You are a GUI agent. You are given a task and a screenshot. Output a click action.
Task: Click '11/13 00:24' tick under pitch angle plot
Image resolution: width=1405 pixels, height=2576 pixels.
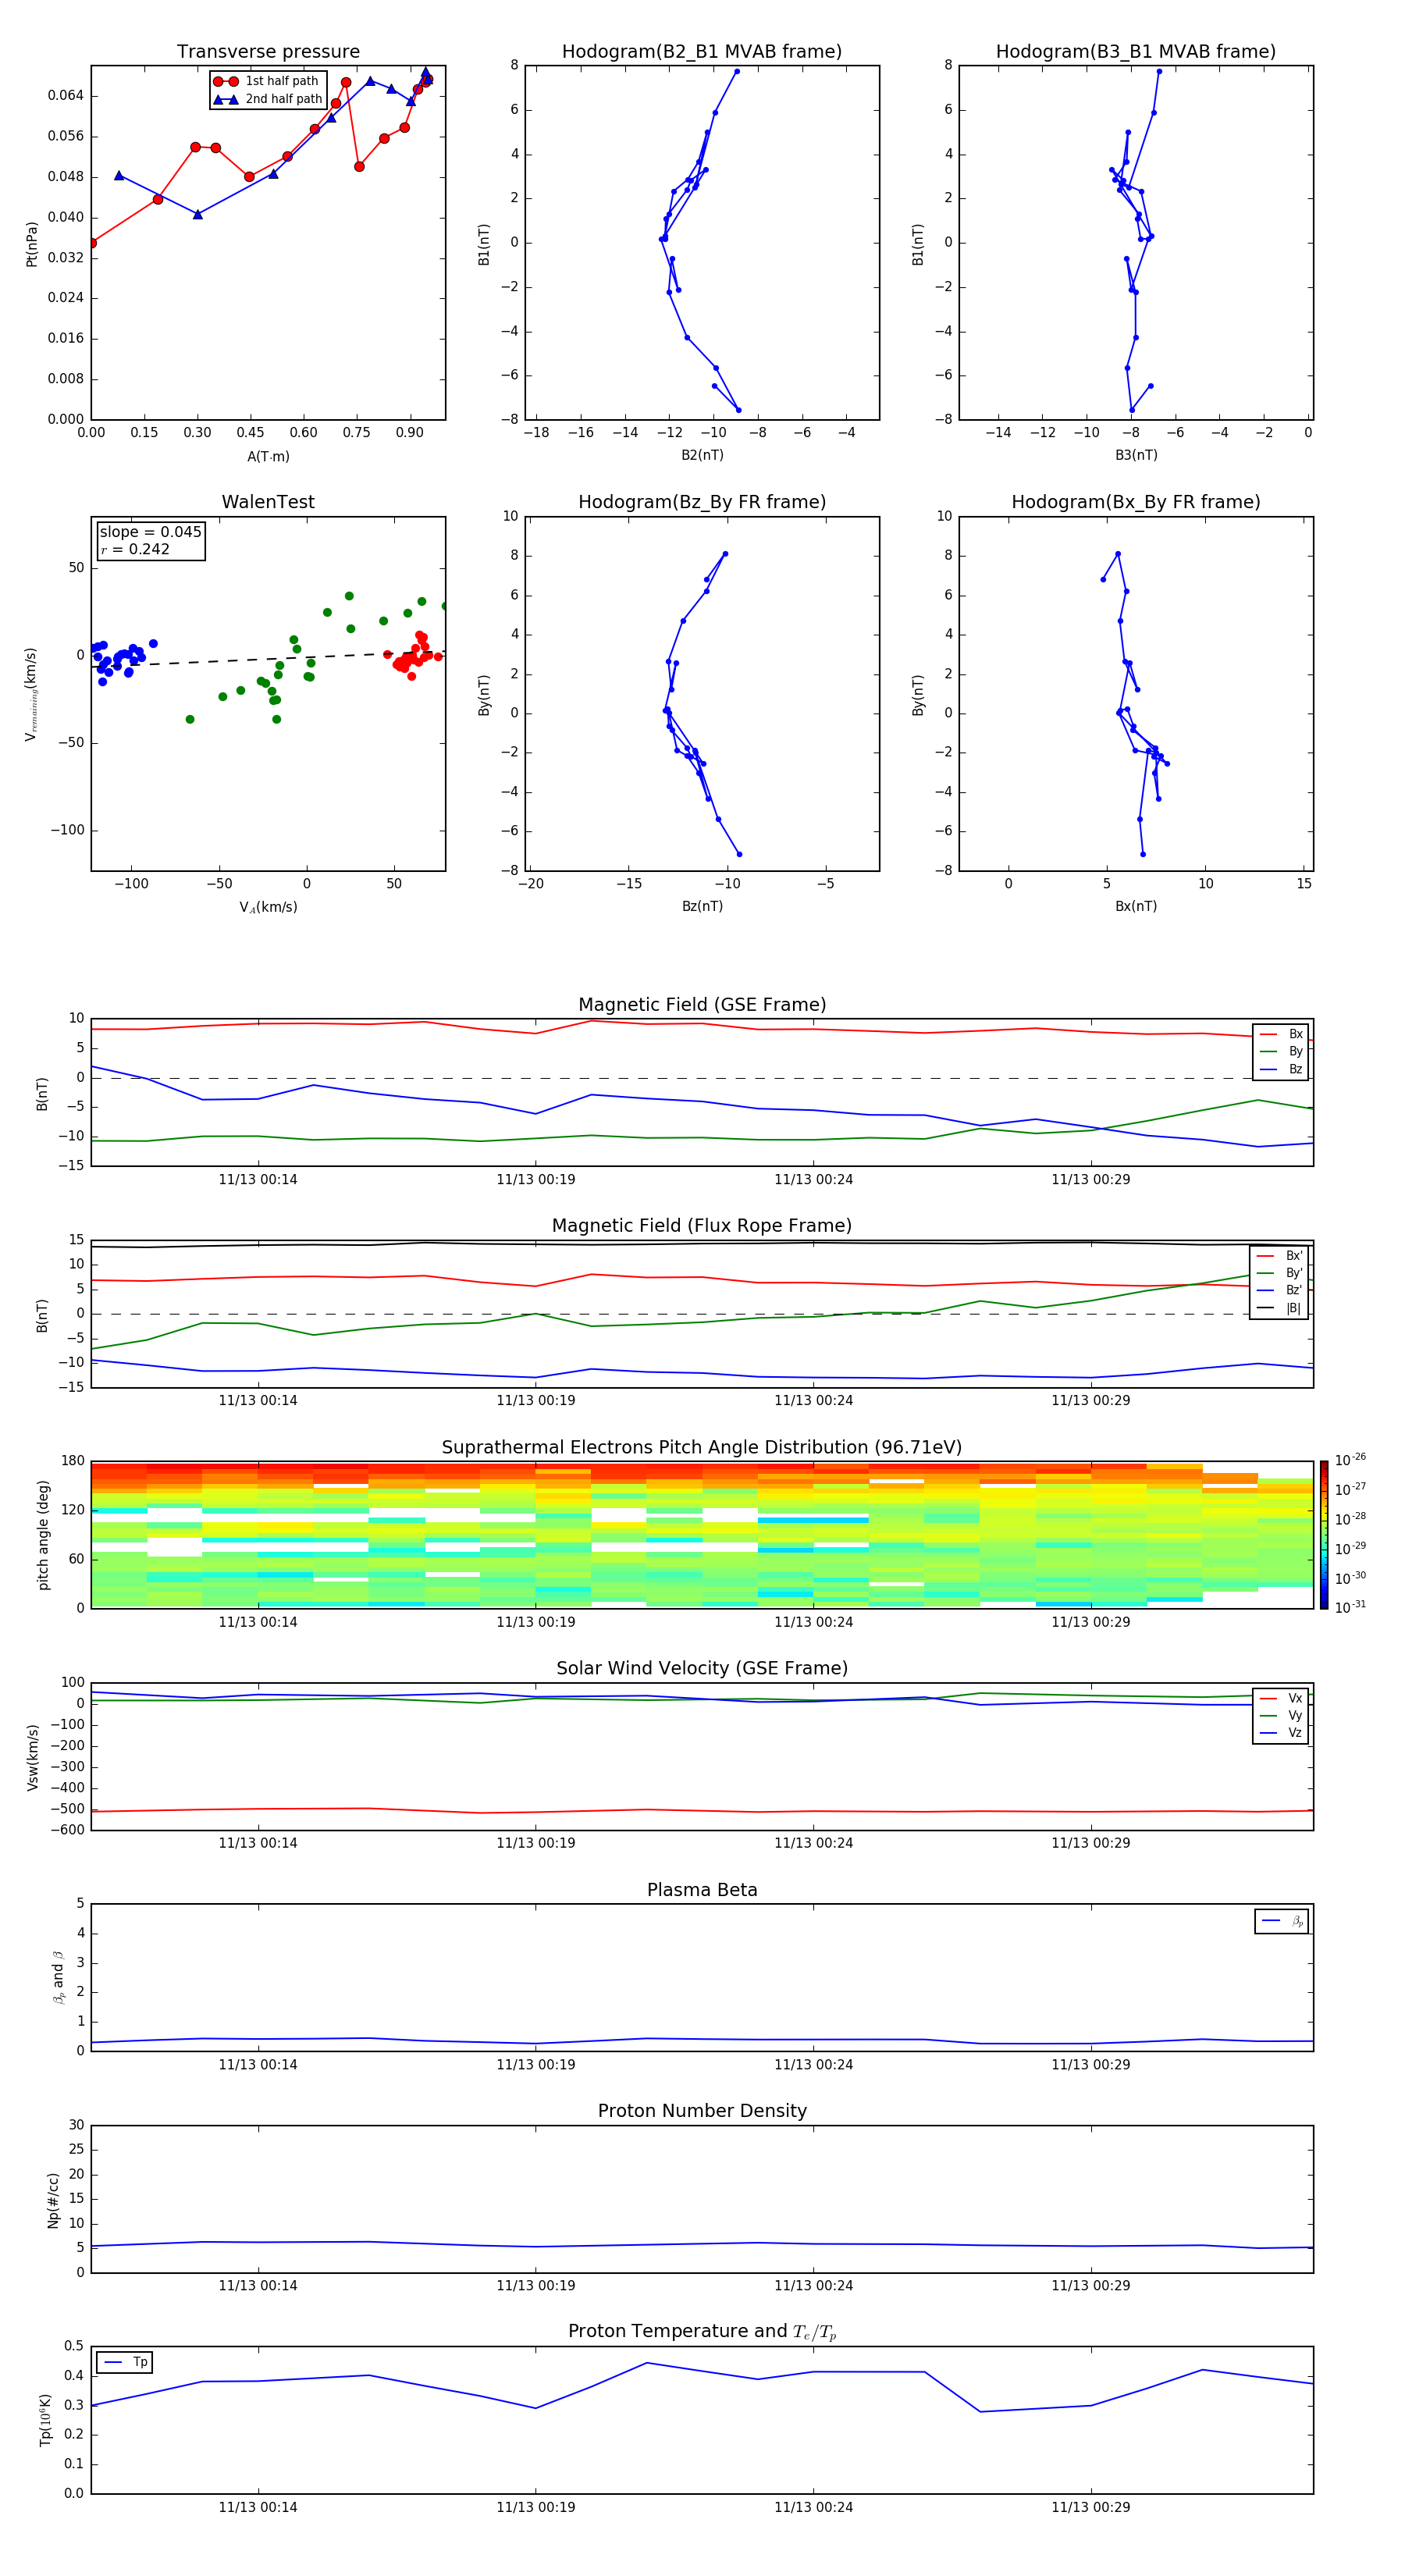(813, 1622)
